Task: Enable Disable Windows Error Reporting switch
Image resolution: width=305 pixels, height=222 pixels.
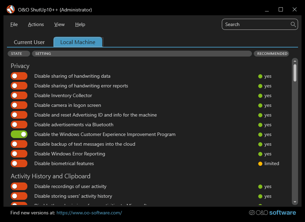Action: pos(19,154)
